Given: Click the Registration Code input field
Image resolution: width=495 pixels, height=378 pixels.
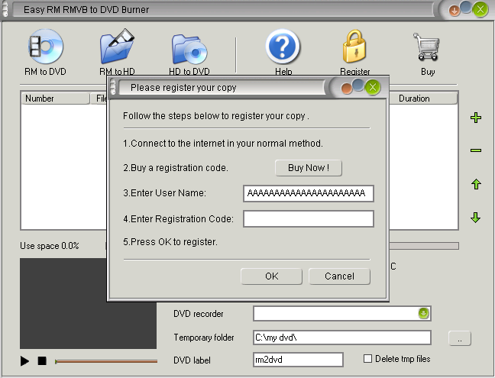Looking at the screenshot, I should 309,219.
